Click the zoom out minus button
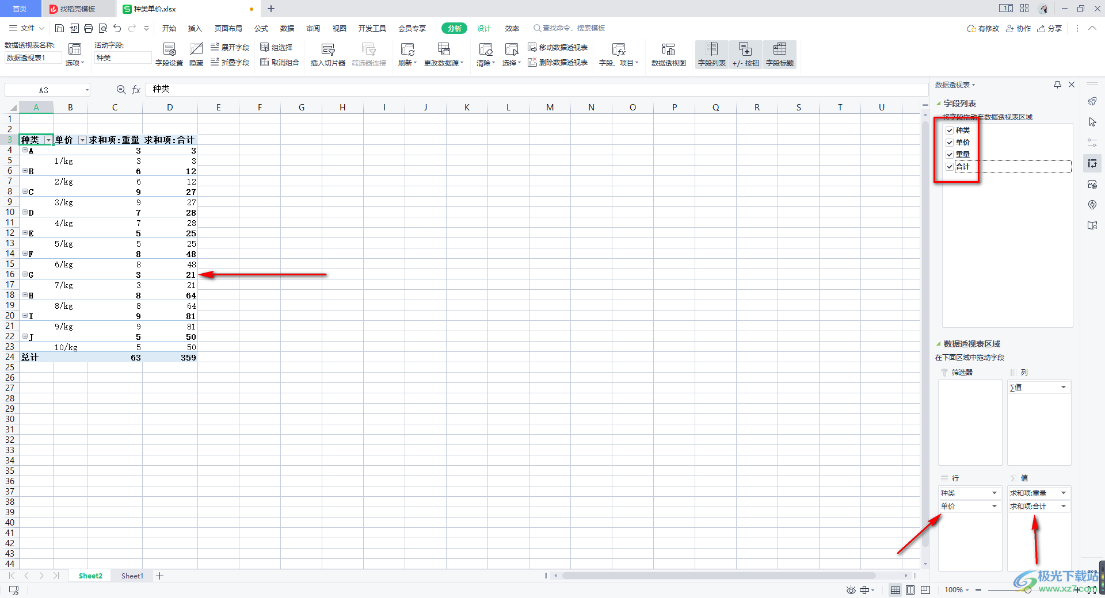 [x=978, y=590]
